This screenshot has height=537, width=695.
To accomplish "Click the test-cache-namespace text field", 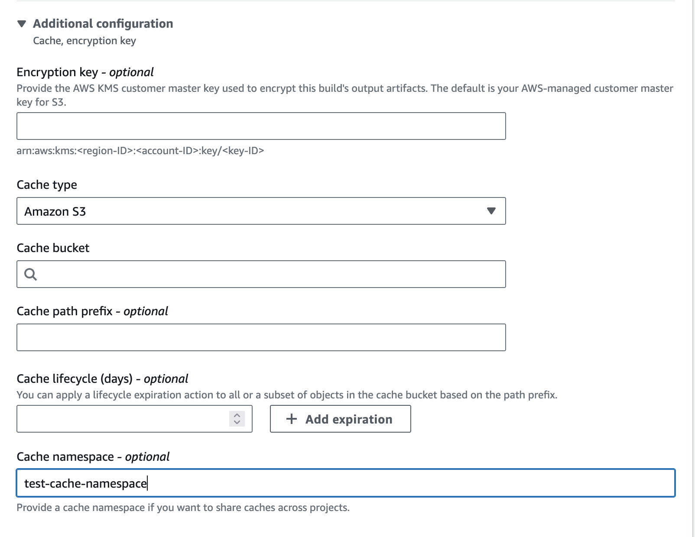I will (x=345, y=483).
